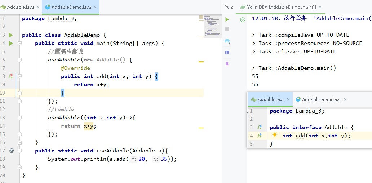Screen dimensions: 372x183
Task: Click the first 55 output value
Action: click(x=255, y=77)
